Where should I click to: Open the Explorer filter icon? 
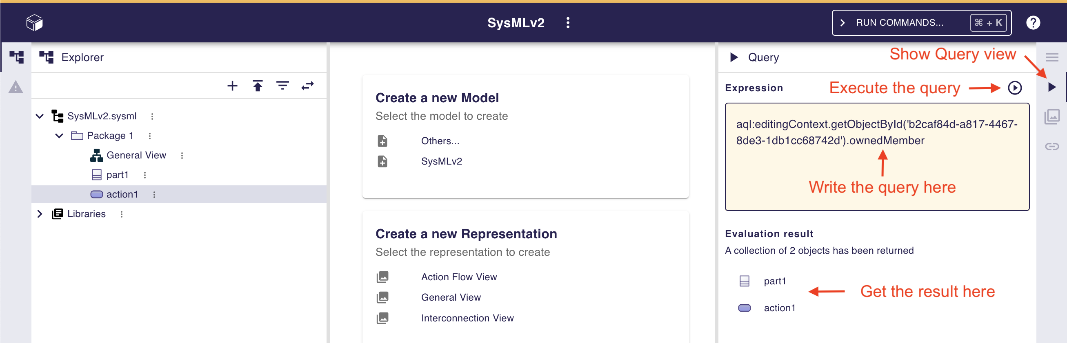(282, 86)
